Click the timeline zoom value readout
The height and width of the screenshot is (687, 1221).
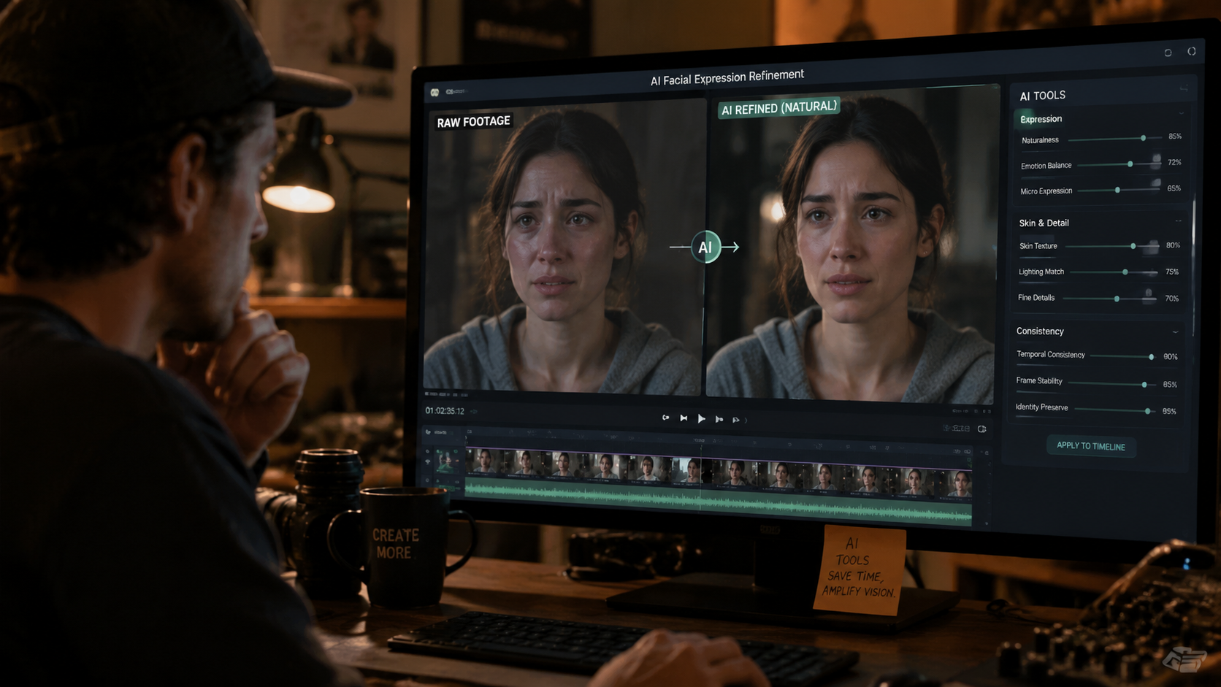tap(957, 429)
